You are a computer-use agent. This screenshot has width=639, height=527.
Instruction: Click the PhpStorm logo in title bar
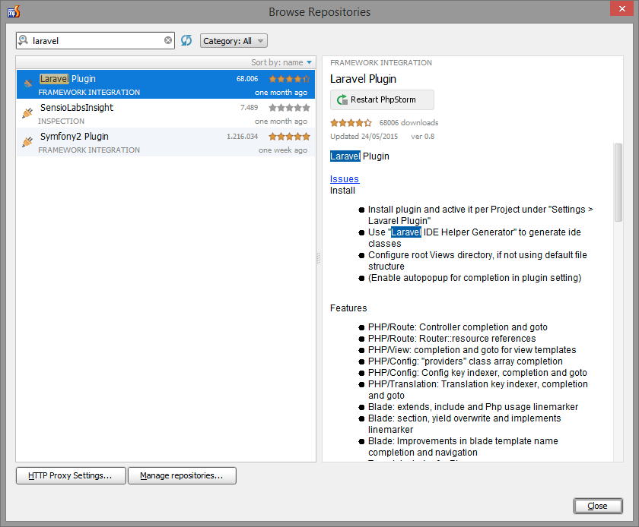(x=14, y=11)
